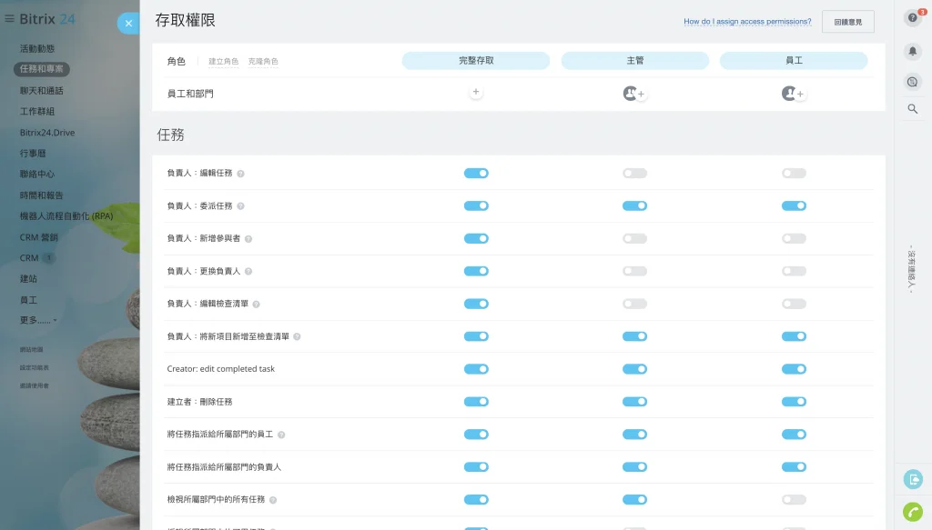
Task: Open 'How do I assign access permissions?' link
Action: (x=747, y=22)
